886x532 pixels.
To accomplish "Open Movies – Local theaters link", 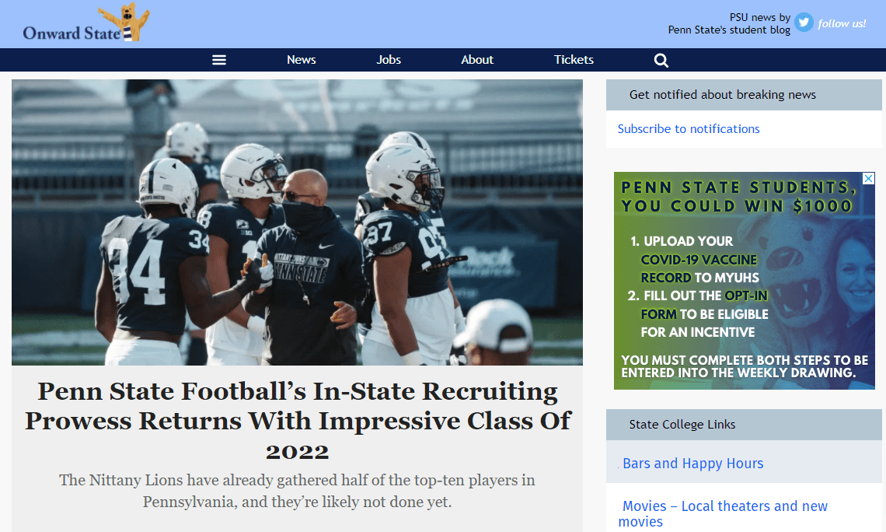I will pos(724,513).
